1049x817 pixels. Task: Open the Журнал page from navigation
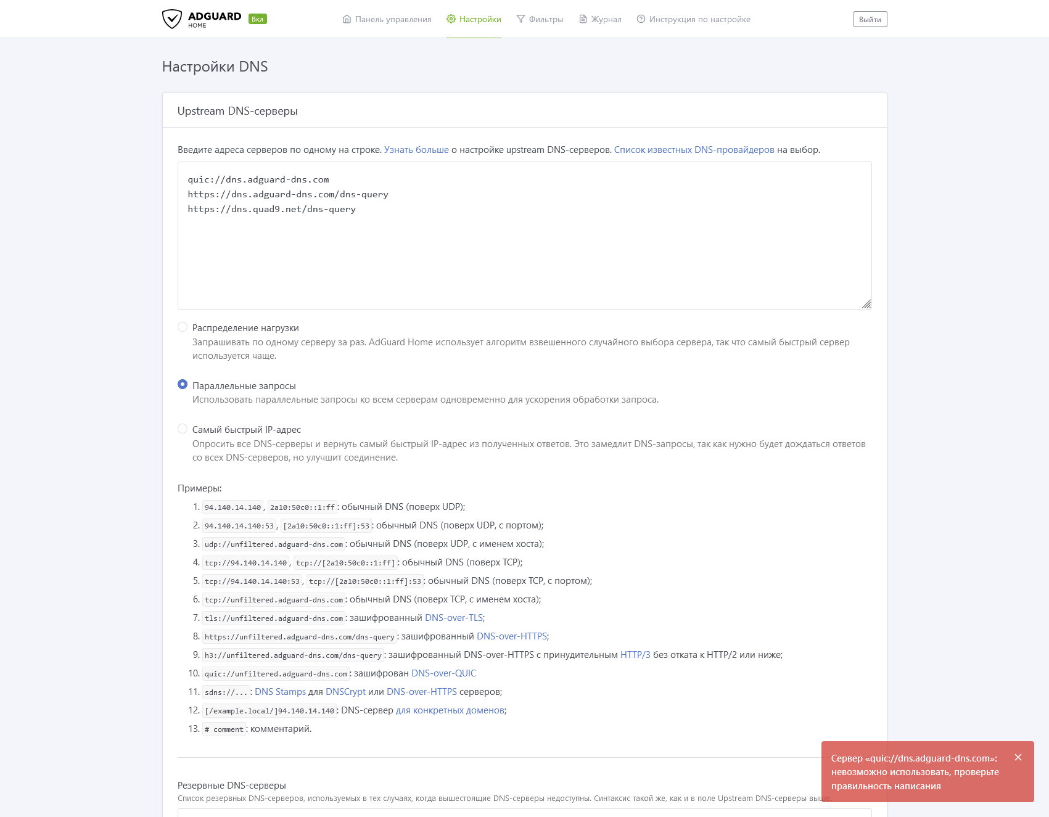point(605,19)
